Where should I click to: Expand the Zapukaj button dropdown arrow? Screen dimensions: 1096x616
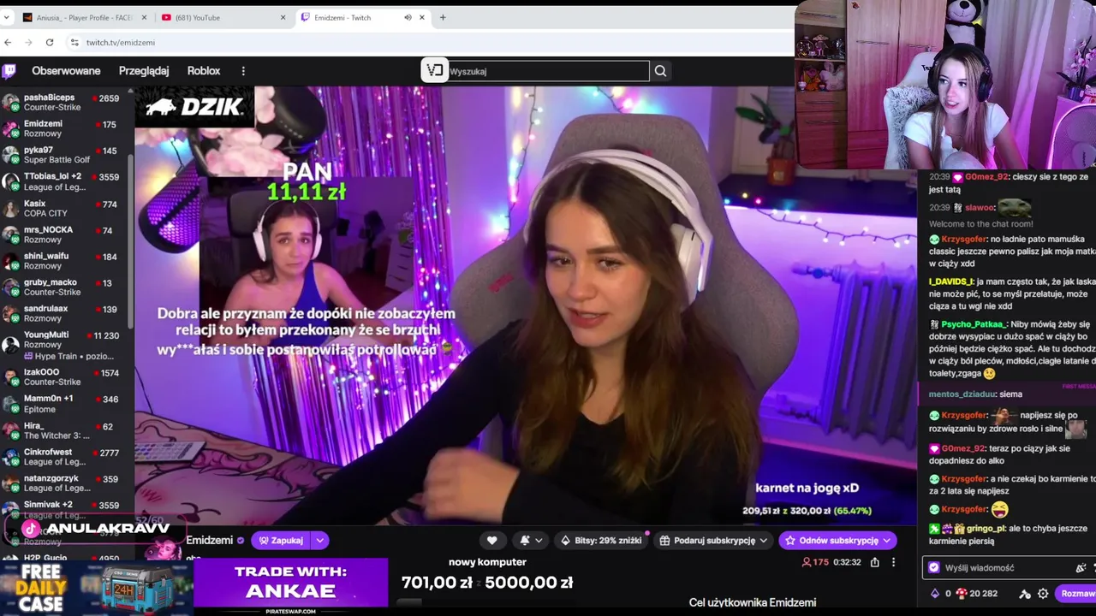[x=319, y=540]
